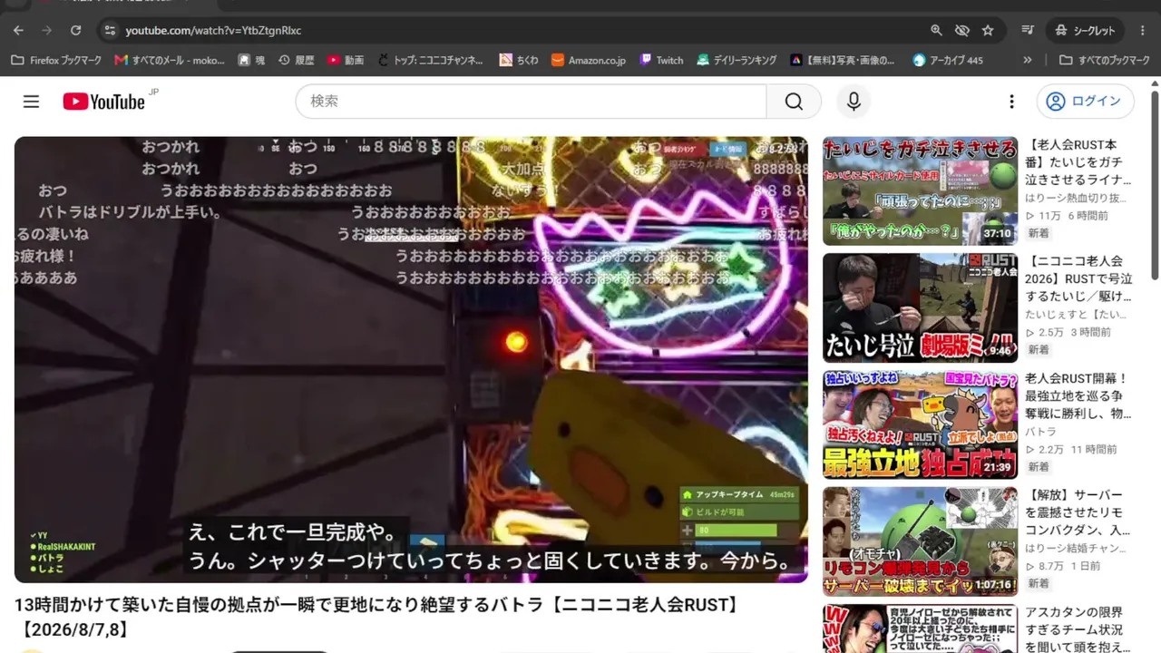Viewport: 1161px width, 653px height.
Task: Open the 魂 bookmark
Action: (x=251, y=60)
